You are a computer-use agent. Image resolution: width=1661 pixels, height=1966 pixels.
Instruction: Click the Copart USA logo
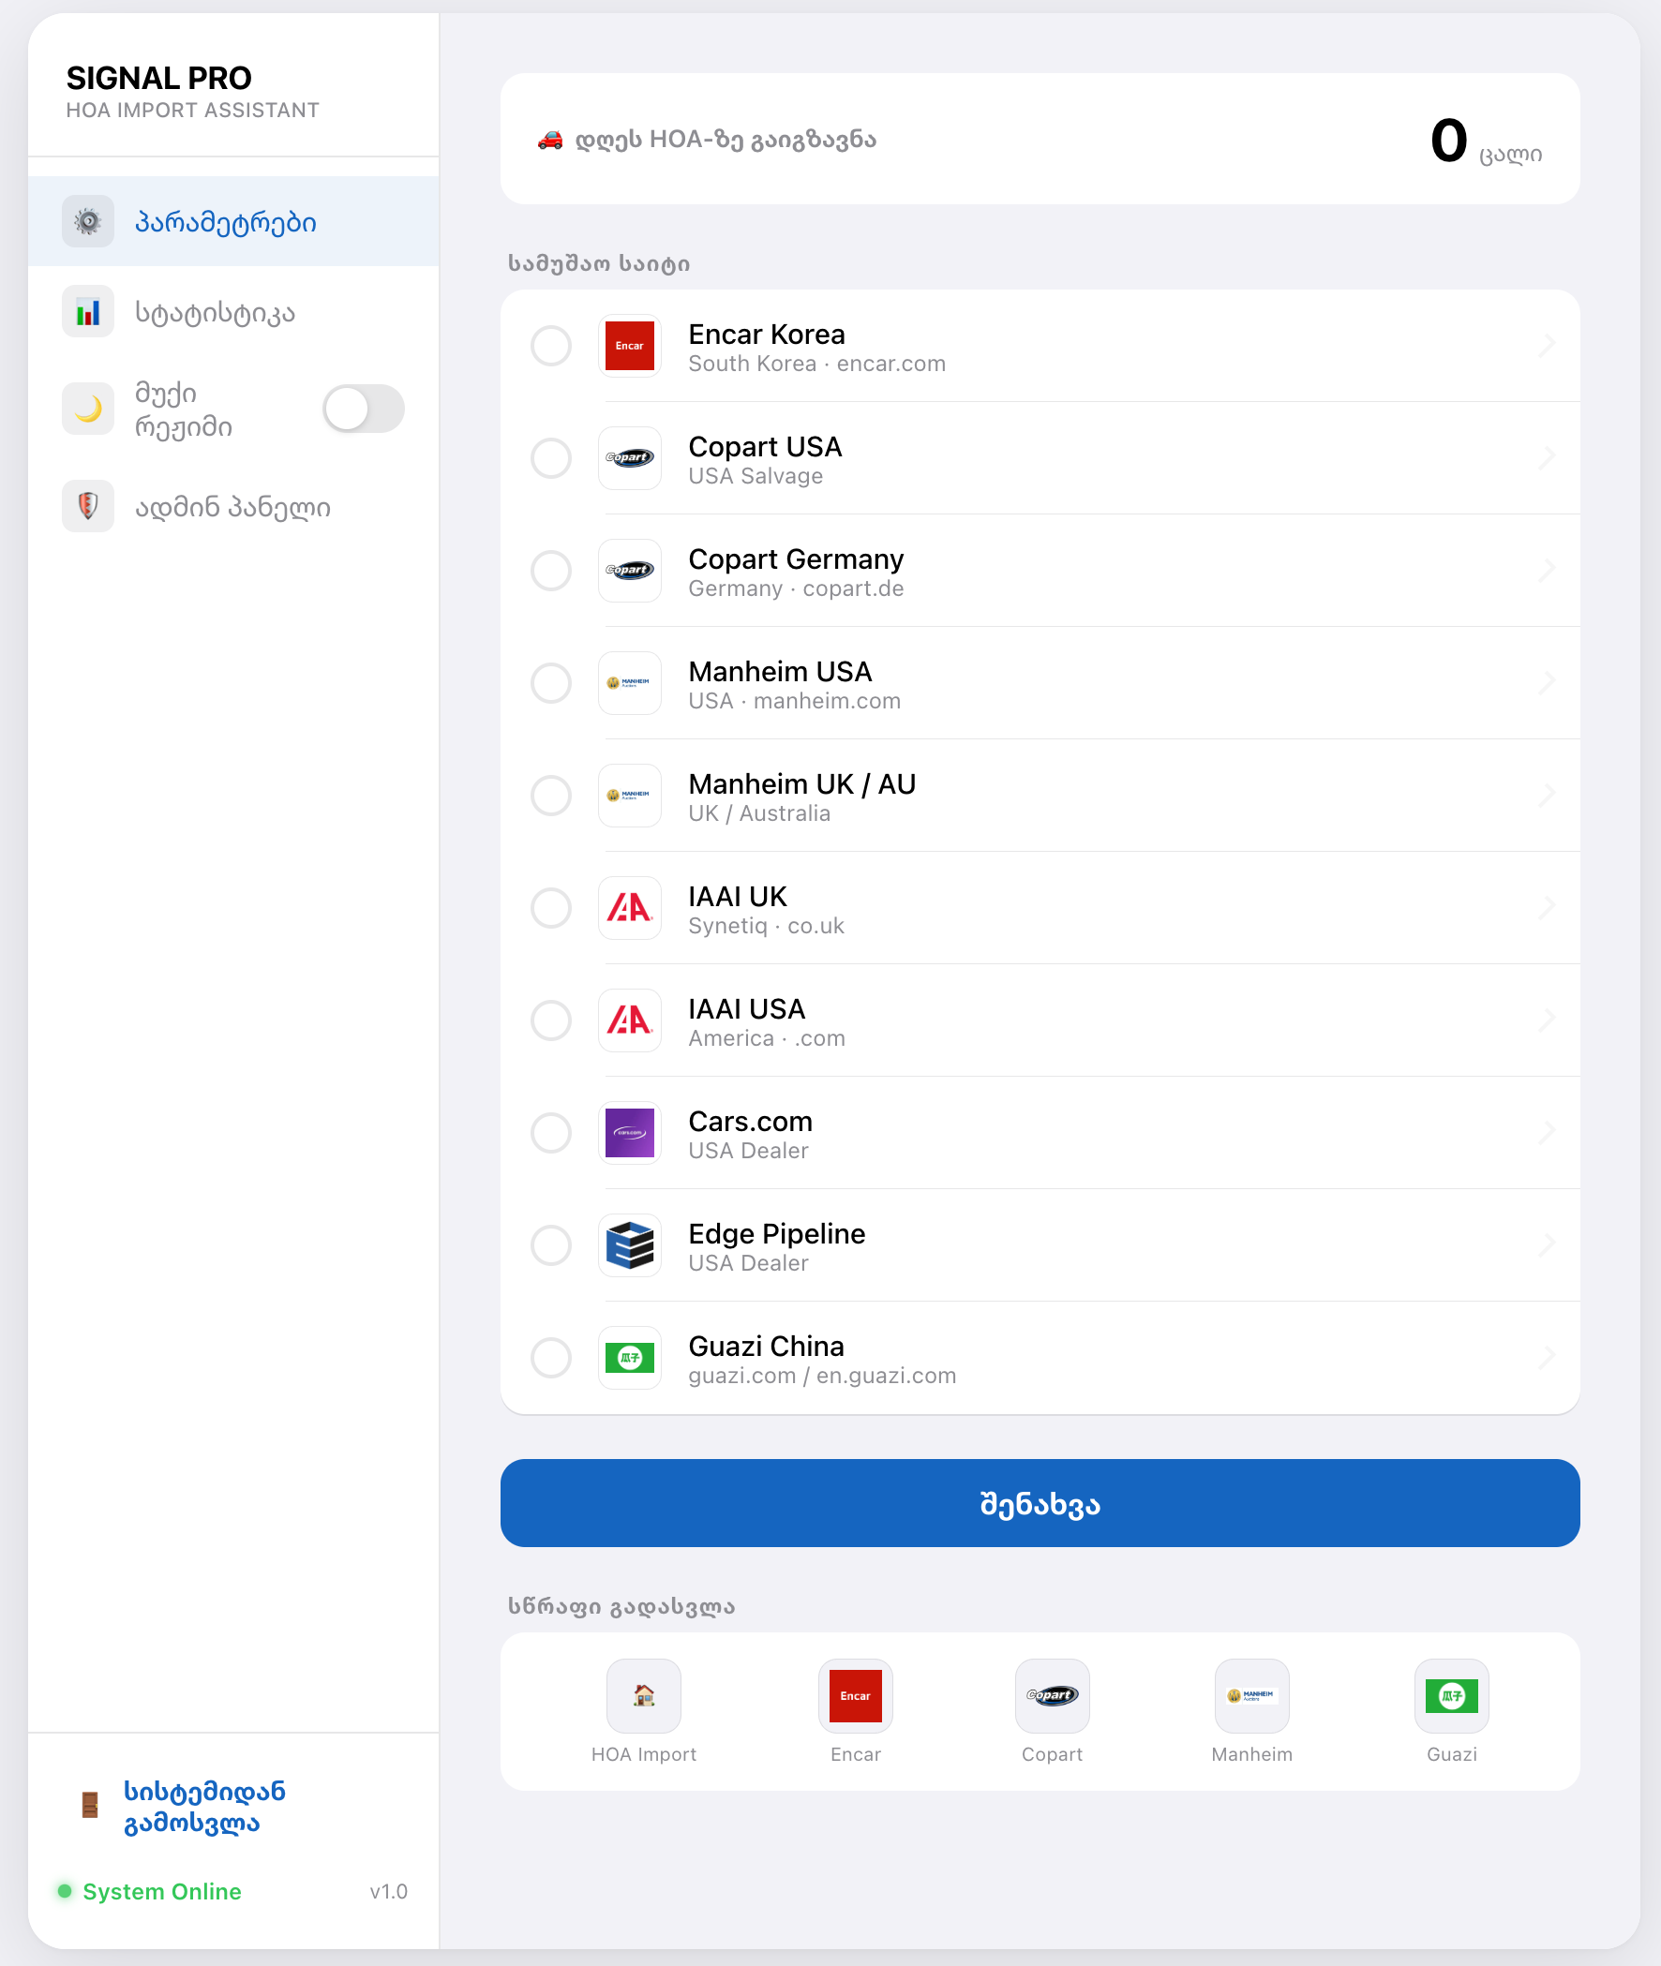(x=630, y=457)
